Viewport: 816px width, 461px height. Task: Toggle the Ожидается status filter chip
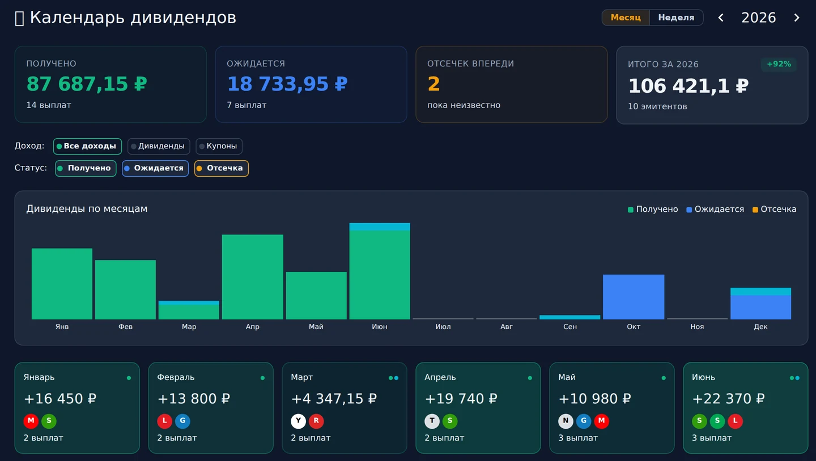(155, 168)
